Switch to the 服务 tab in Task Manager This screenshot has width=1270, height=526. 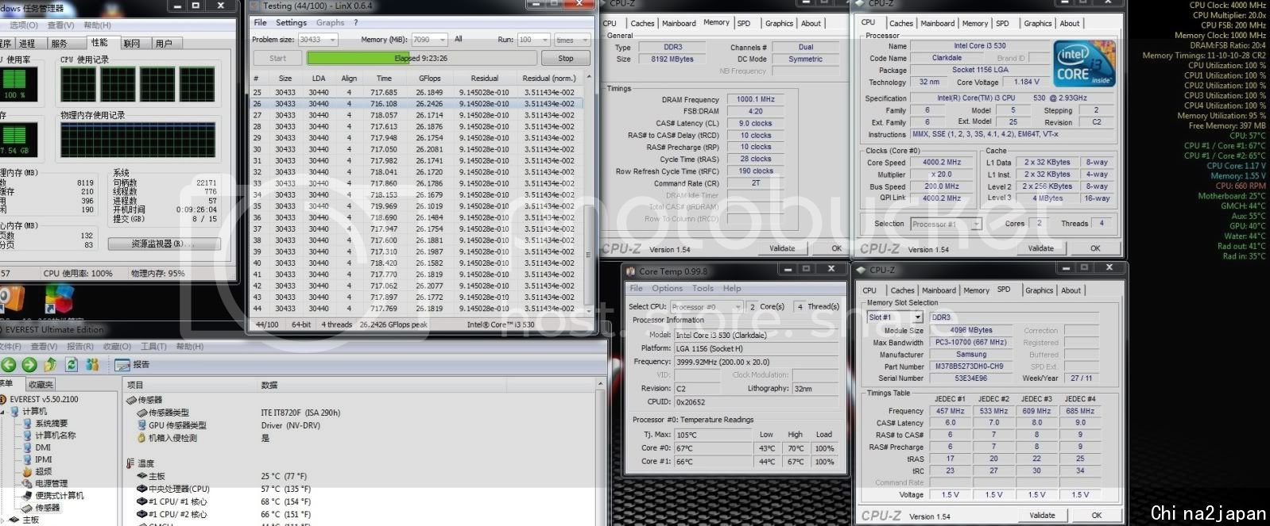60,44
